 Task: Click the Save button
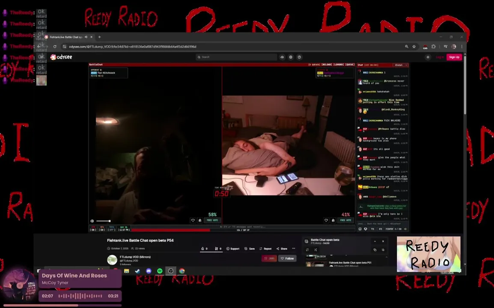[x=250, y=249]
